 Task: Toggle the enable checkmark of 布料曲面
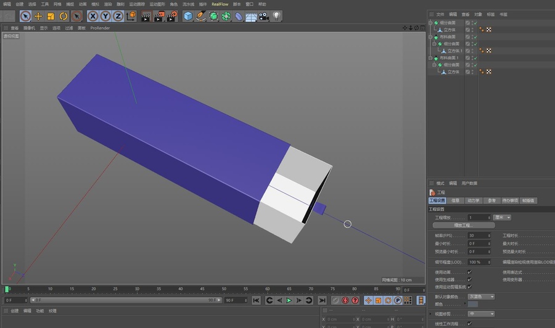pyautogui.click(x=475, y=37)
